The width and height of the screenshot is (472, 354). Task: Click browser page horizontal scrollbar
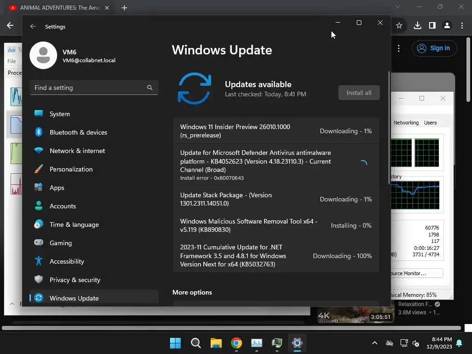pos(231,328)
